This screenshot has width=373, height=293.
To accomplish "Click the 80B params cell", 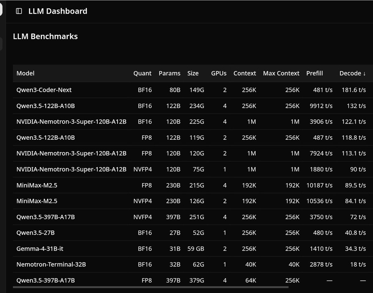I will [x=175, y=90].
